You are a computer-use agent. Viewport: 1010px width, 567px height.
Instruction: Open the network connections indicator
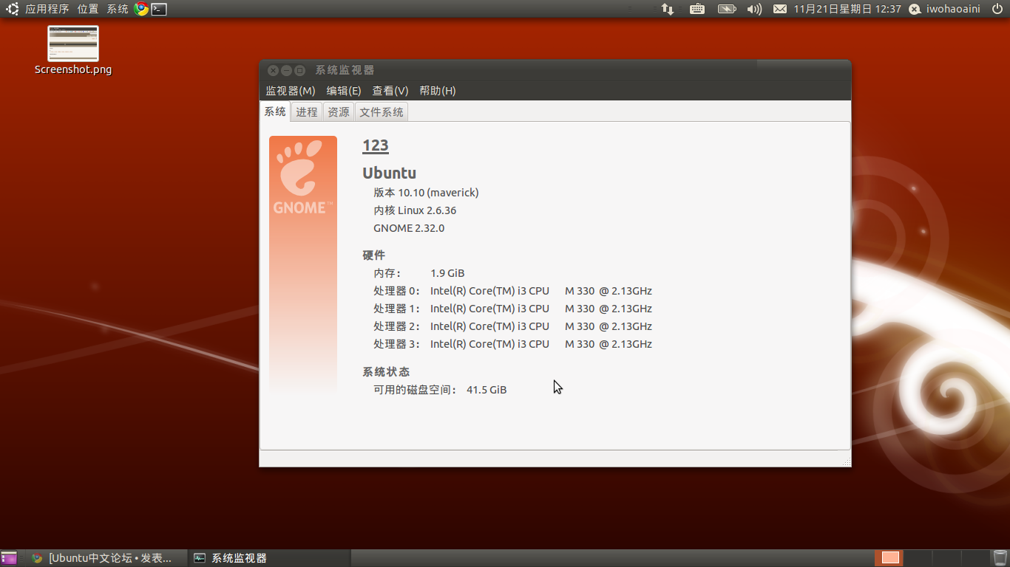[x=668, y=9]
